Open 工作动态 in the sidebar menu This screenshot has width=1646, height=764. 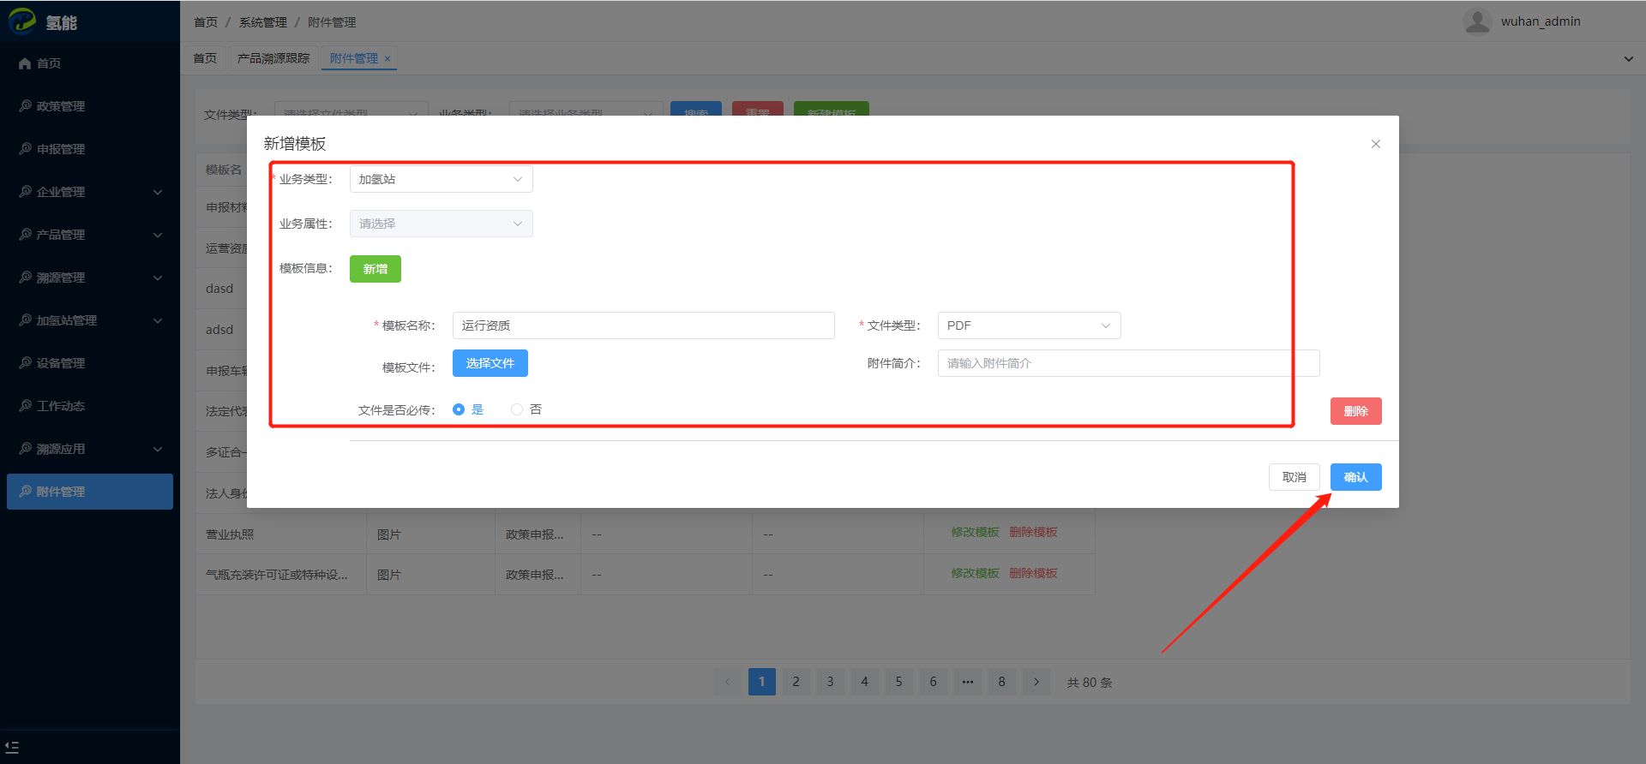pos(90,406)
